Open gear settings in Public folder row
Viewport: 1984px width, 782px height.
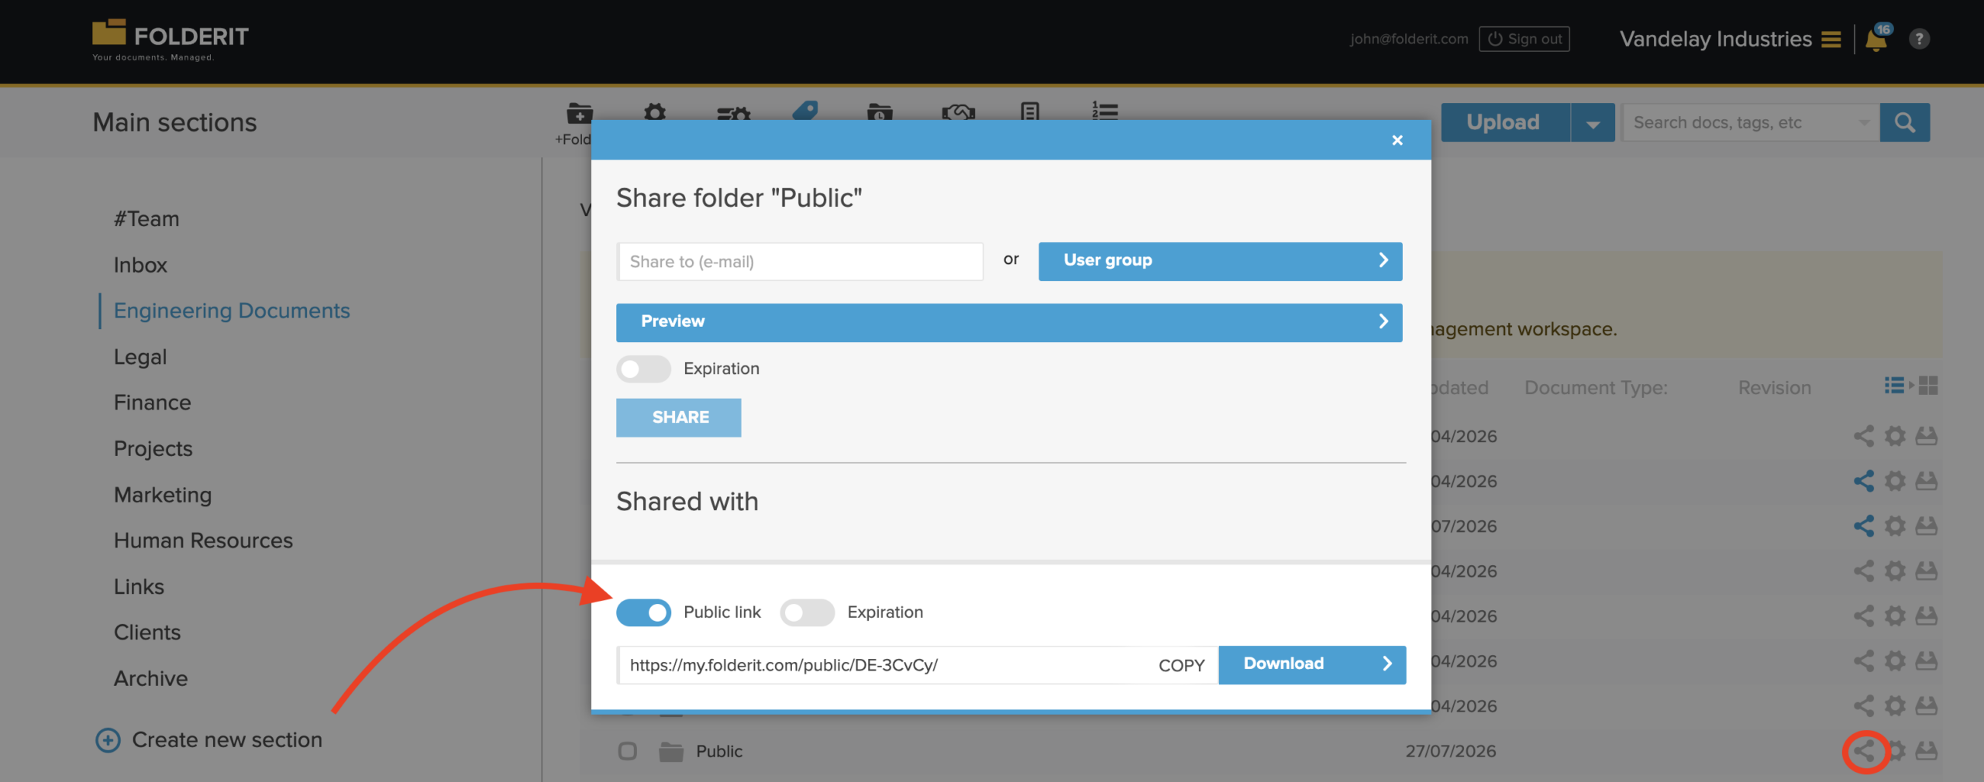pyautogui.click(x=1896, y=751)
